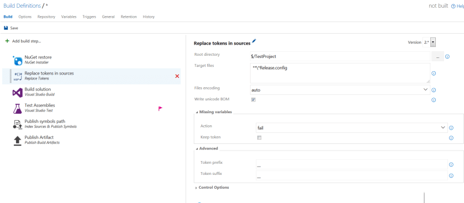Show info for Keep token
The width and height of the screenshot is (464, 203).
[x=451, y=138]
